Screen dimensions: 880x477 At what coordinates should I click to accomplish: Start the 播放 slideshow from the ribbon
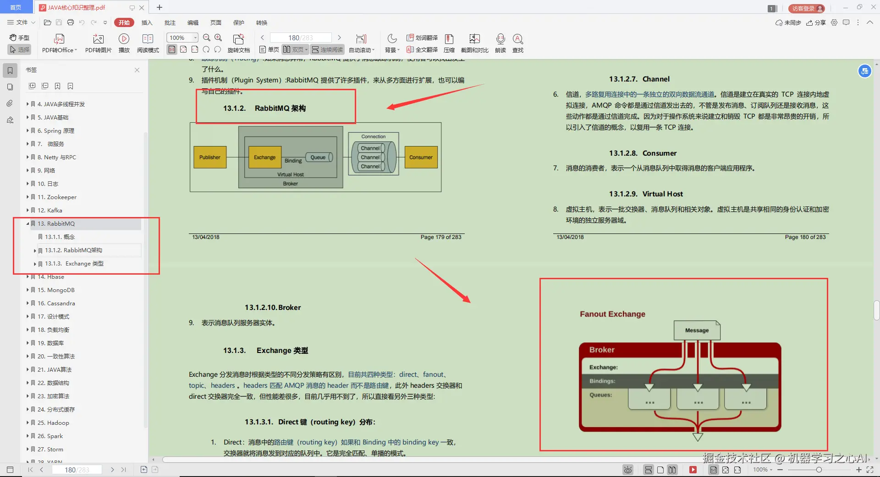coord(124,43)
